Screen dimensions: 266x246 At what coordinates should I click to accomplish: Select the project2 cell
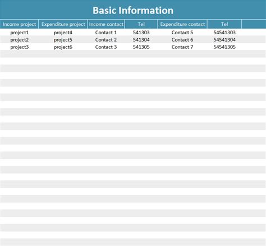pos(20,40)
